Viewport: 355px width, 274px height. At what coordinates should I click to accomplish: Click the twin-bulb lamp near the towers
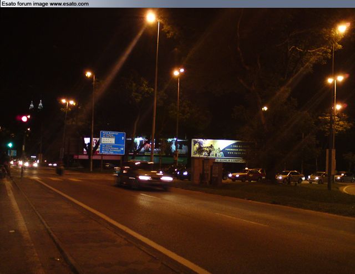(x=68, y=102)
